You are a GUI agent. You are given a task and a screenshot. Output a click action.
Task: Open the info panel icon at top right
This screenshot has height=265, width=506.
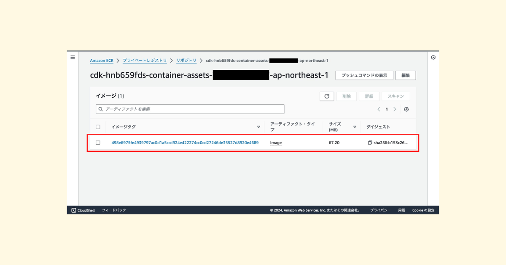click(433, 58)
